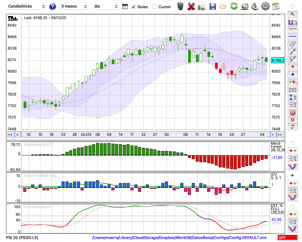Click the << jump-to-start navigation button
302x242 pixels.
tap(10, 135)
